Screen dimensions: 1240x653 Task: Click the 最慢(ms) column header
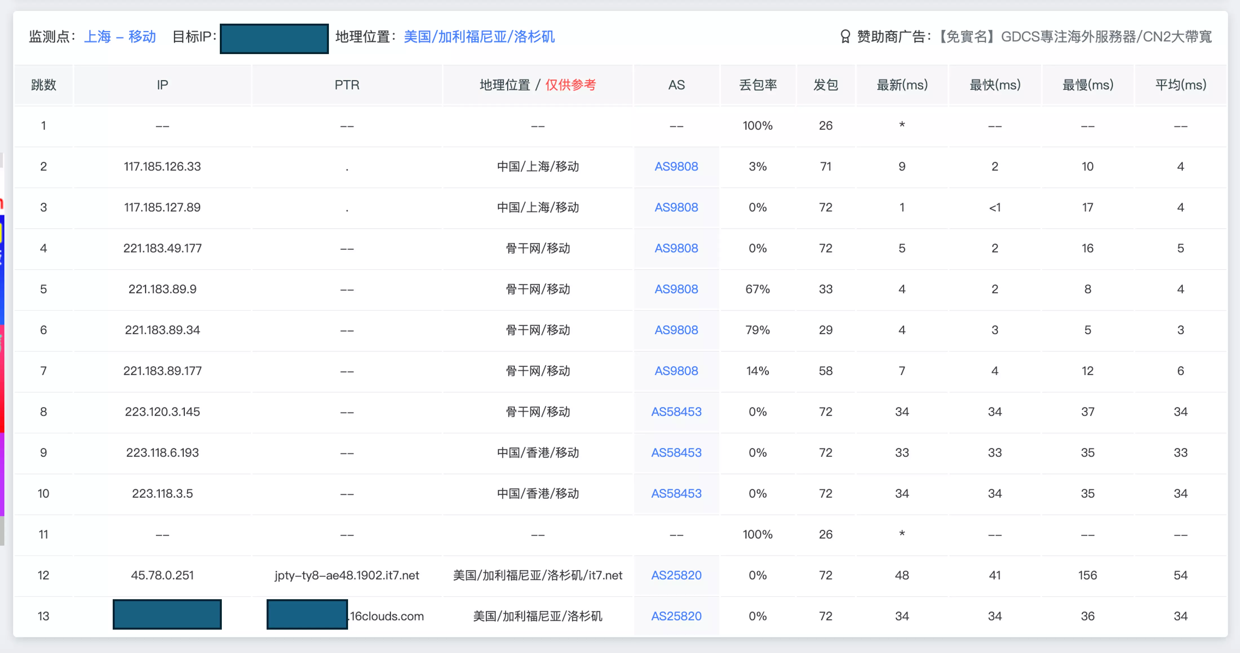pyautogui.click(x=1088, y=85)
